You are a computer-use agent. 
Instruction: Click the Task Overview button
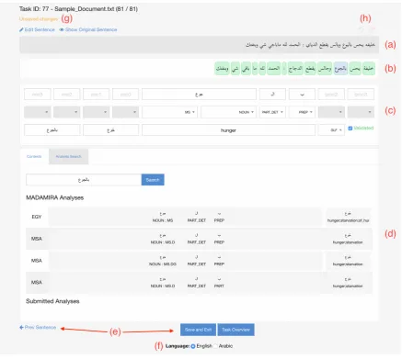(235, 330)
